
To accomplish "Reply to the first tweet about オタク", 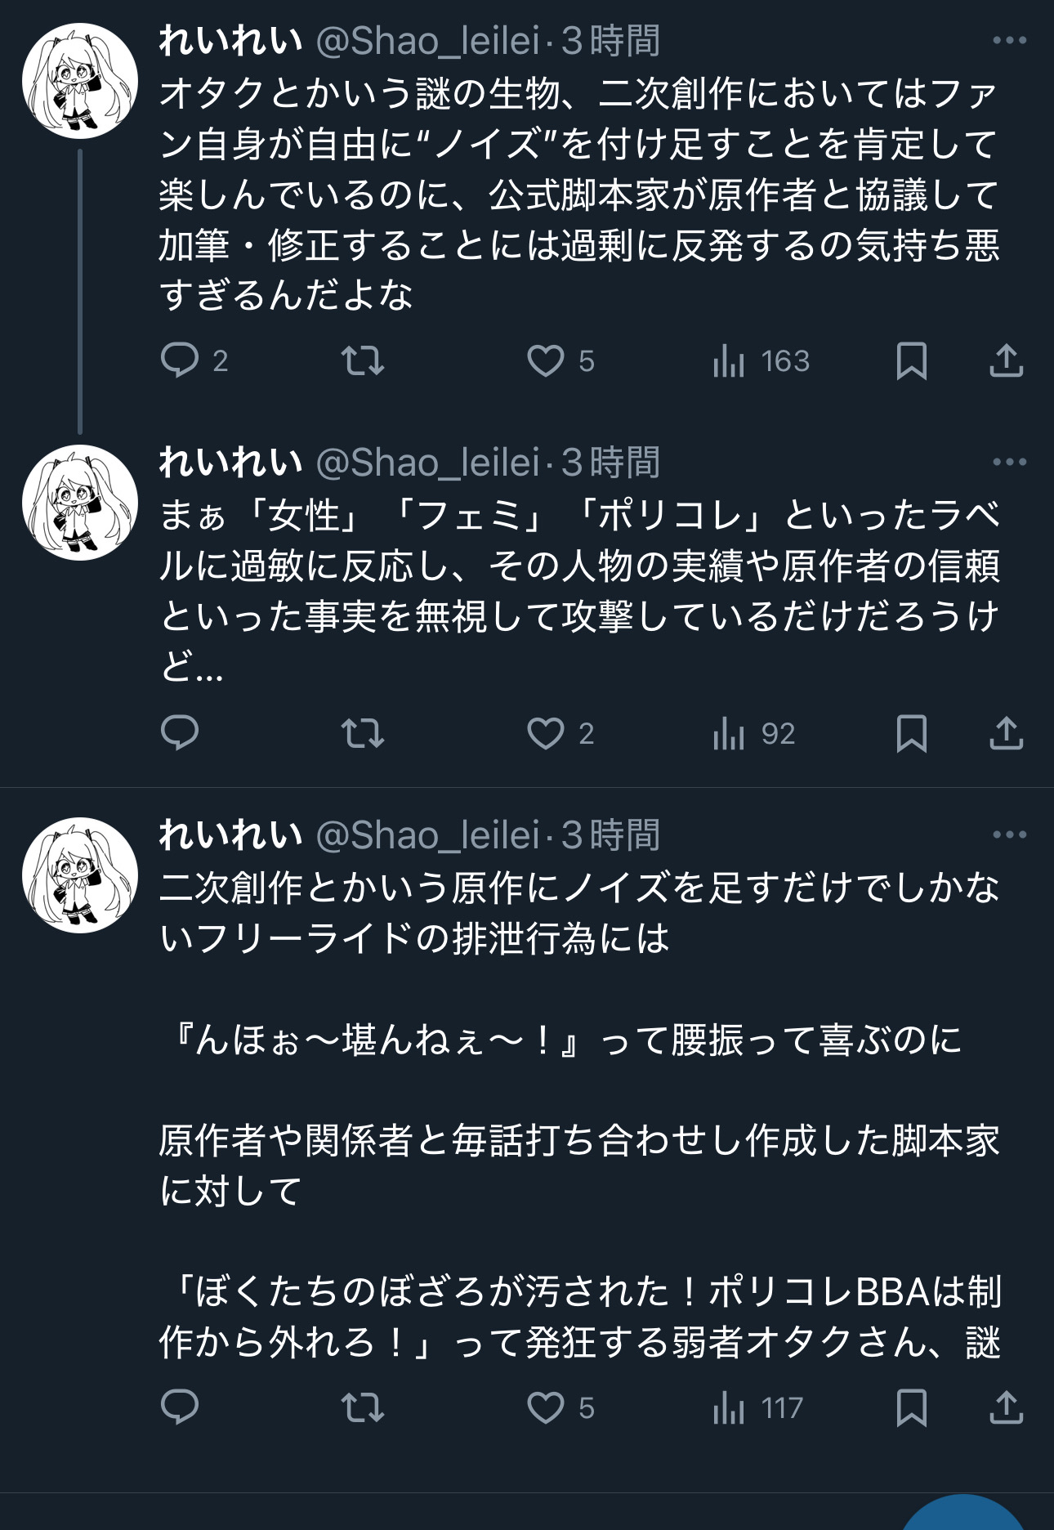I will click(181, 360).
